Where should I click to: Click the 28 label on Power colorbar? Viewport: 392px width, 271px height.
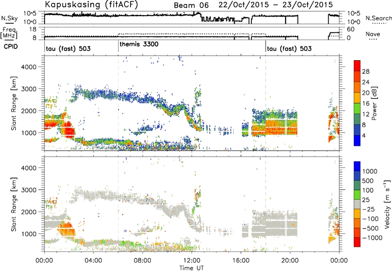click(366, 71)
